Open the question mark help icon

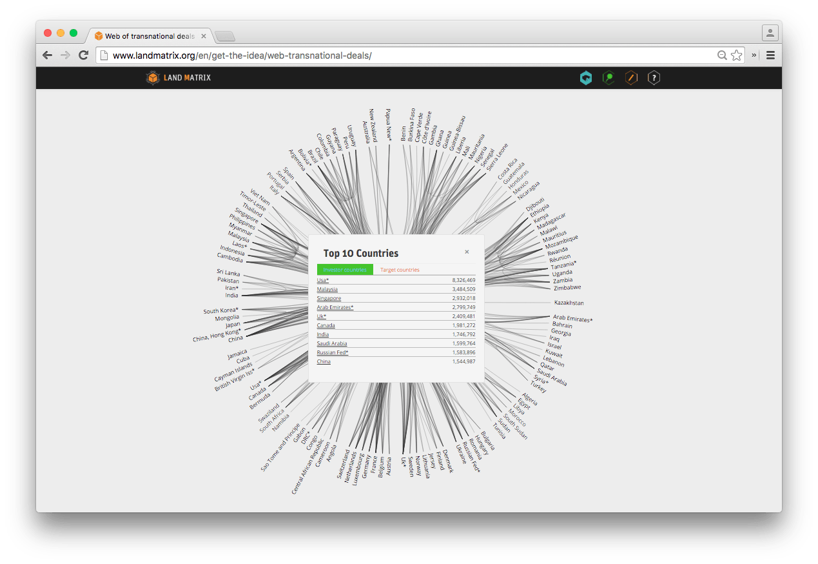tap(654, 78)
